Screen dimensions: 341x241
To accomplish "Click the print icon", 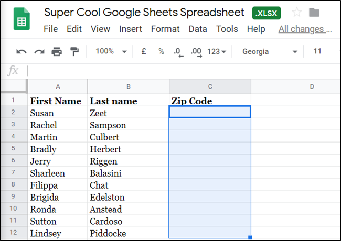I will coord(57,51).
